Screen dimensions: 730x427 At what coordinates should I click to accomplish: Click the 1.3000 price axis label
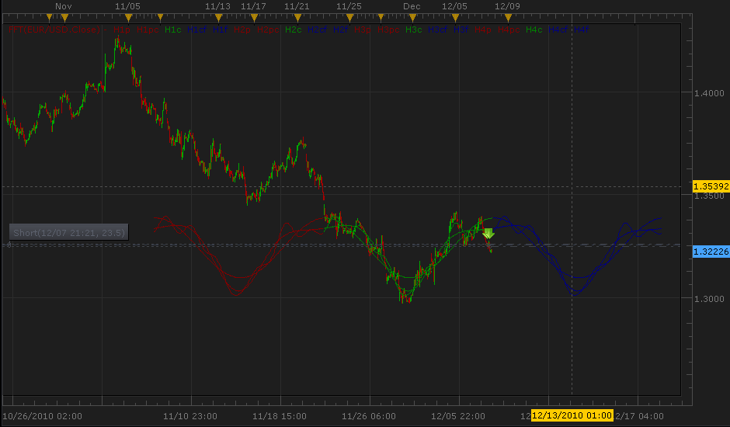coord(709,299)
